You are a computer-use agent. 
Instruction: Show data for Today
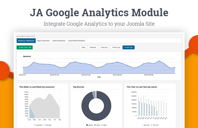click(x=83, y=47)
